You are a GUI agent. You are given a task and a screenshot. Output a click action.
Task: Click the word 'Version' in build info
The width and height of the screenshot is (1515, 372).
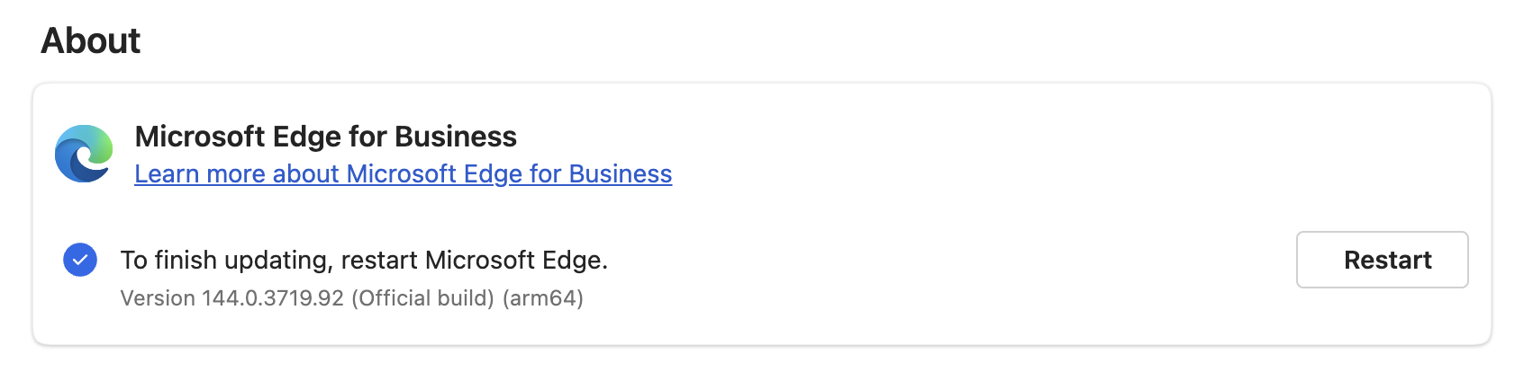click(158, 298)
